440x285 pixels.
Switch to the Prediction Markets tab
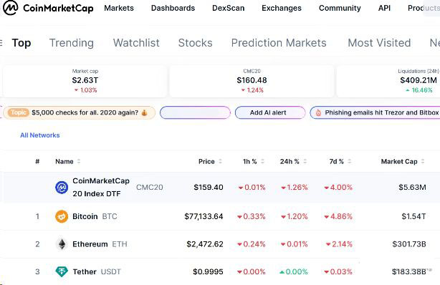279,43
